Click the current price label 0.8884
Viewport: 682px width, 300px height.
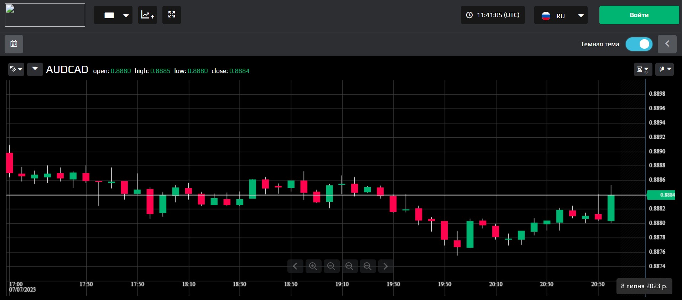(661, 195)
